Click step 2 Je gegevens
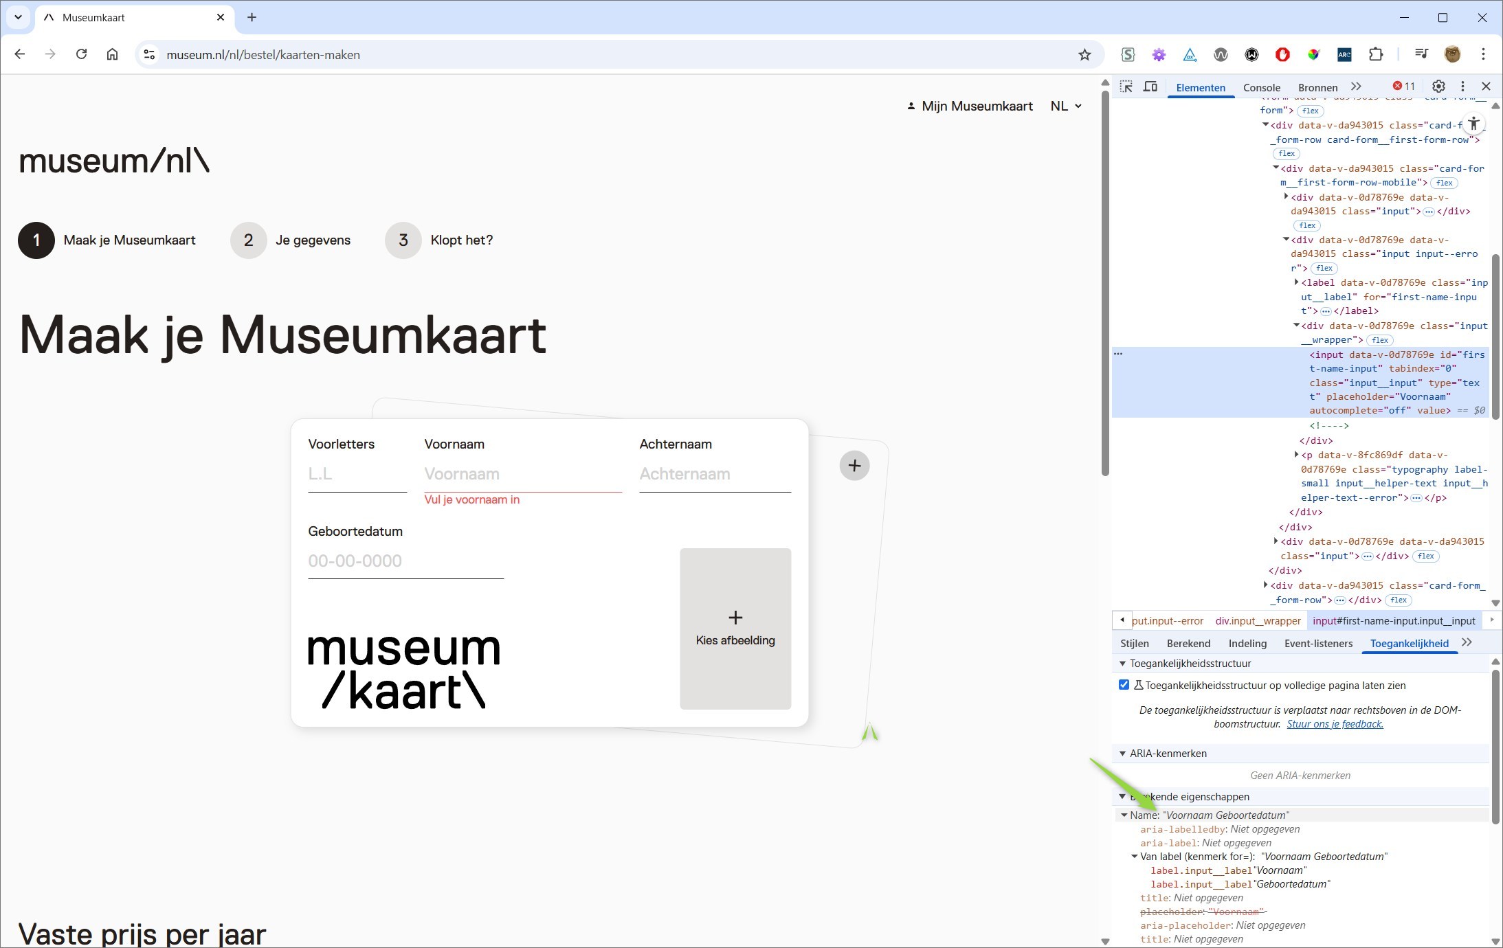1503x948 pixels. pos(291,240)
